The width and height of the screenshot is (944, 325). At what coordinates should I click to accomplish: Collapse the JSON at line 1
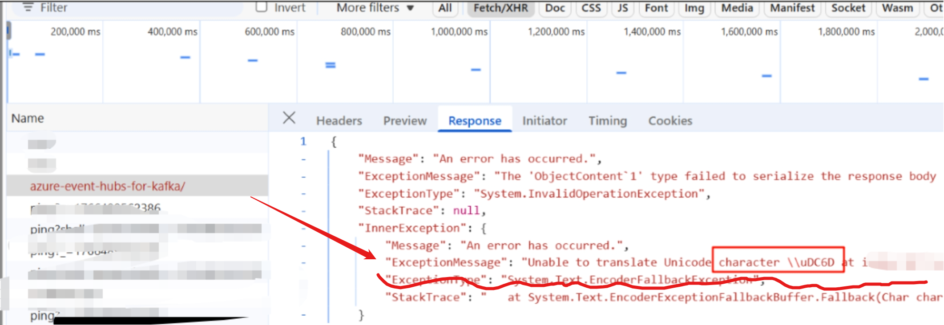pyautogui.click(x=303, y=142)
